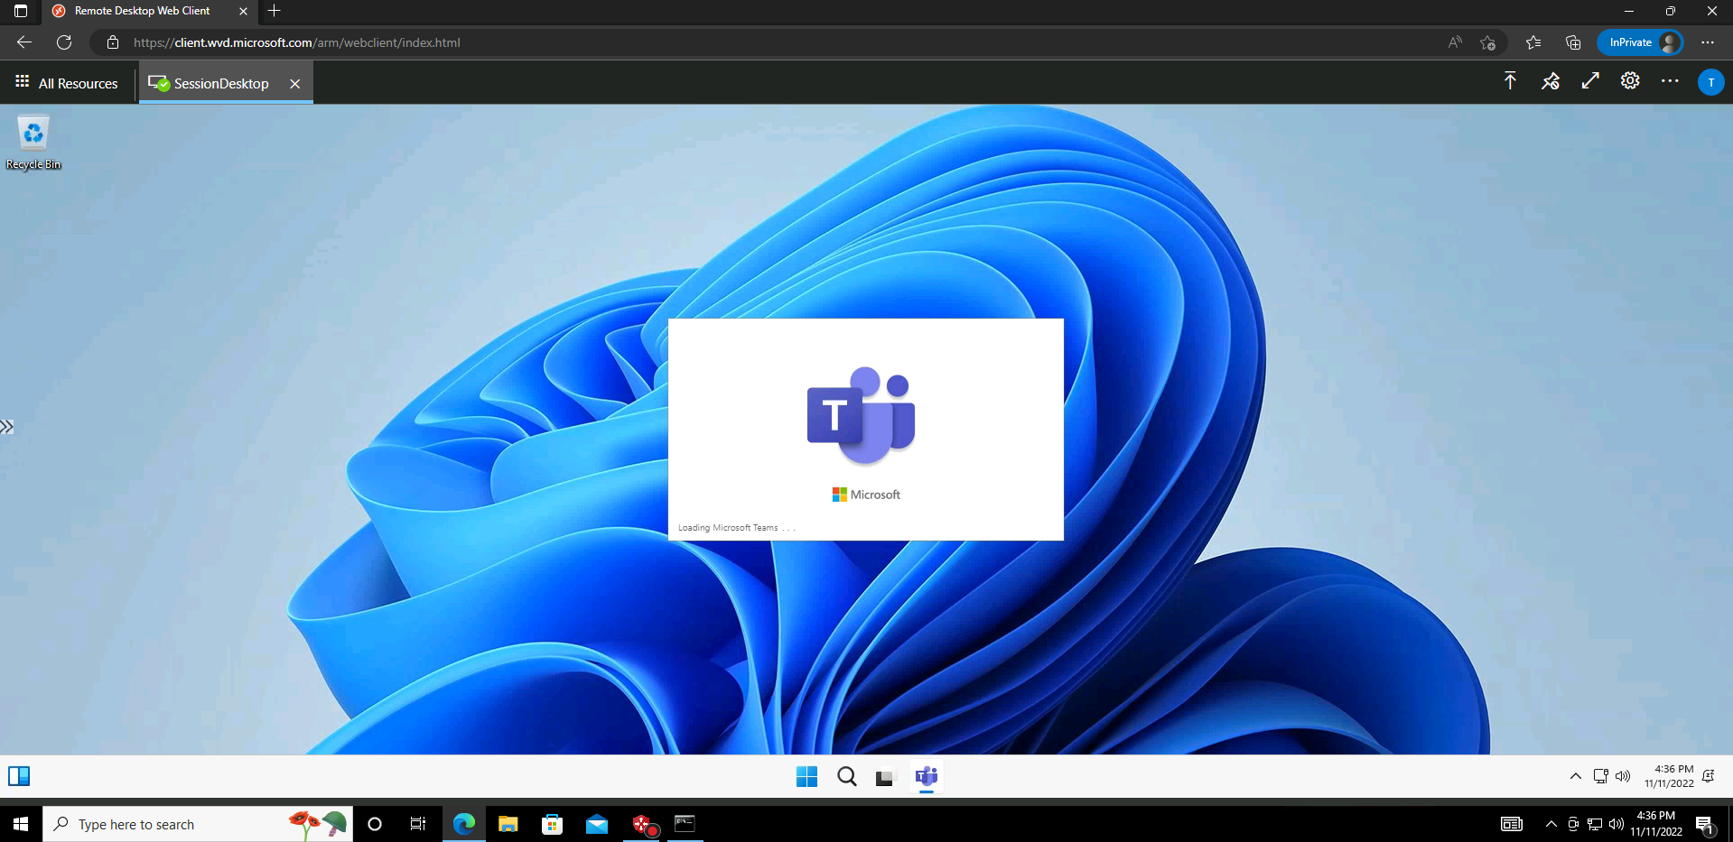Open remote notification bell with focus assist
The height and width of the screenshot is (842, 1733).
(x=1708, y=776)
